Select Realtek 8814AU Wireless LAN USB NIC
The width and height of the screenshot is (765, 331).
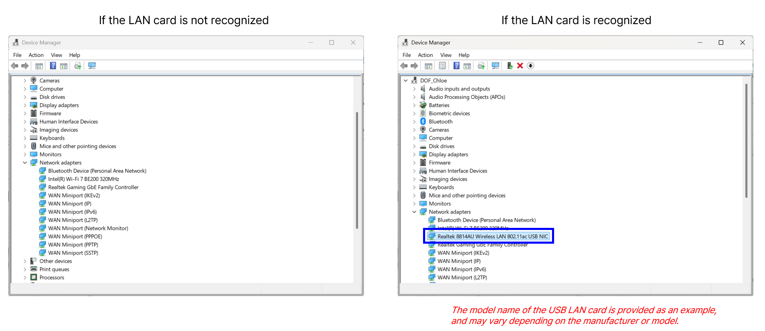click(493, 236)
